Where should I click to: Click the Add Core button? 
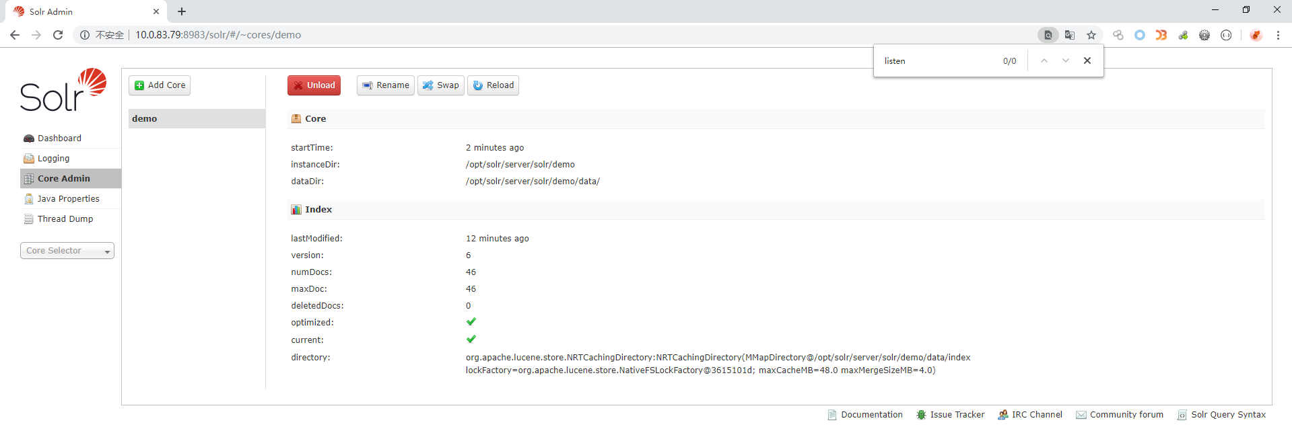coord(160,85)
